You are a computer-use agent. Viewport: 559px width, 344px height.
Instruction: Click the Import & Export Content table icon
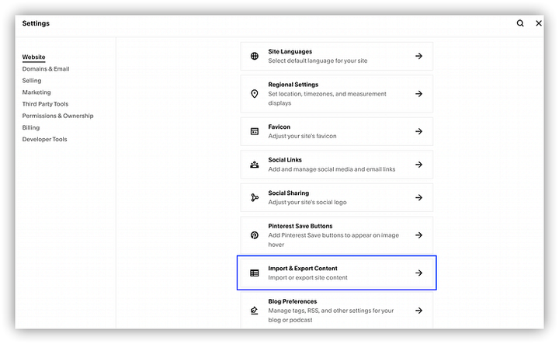(x=254, y=273)
